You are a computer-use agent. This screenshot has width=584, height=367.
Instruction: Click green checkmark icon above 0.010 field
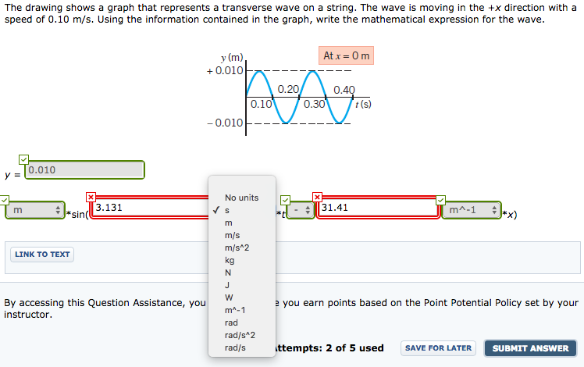tap(23, 160)
